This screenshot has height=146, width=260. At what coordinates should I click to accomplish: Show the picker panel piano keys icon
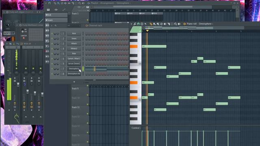pyautogui.click(x=48, y=10)
